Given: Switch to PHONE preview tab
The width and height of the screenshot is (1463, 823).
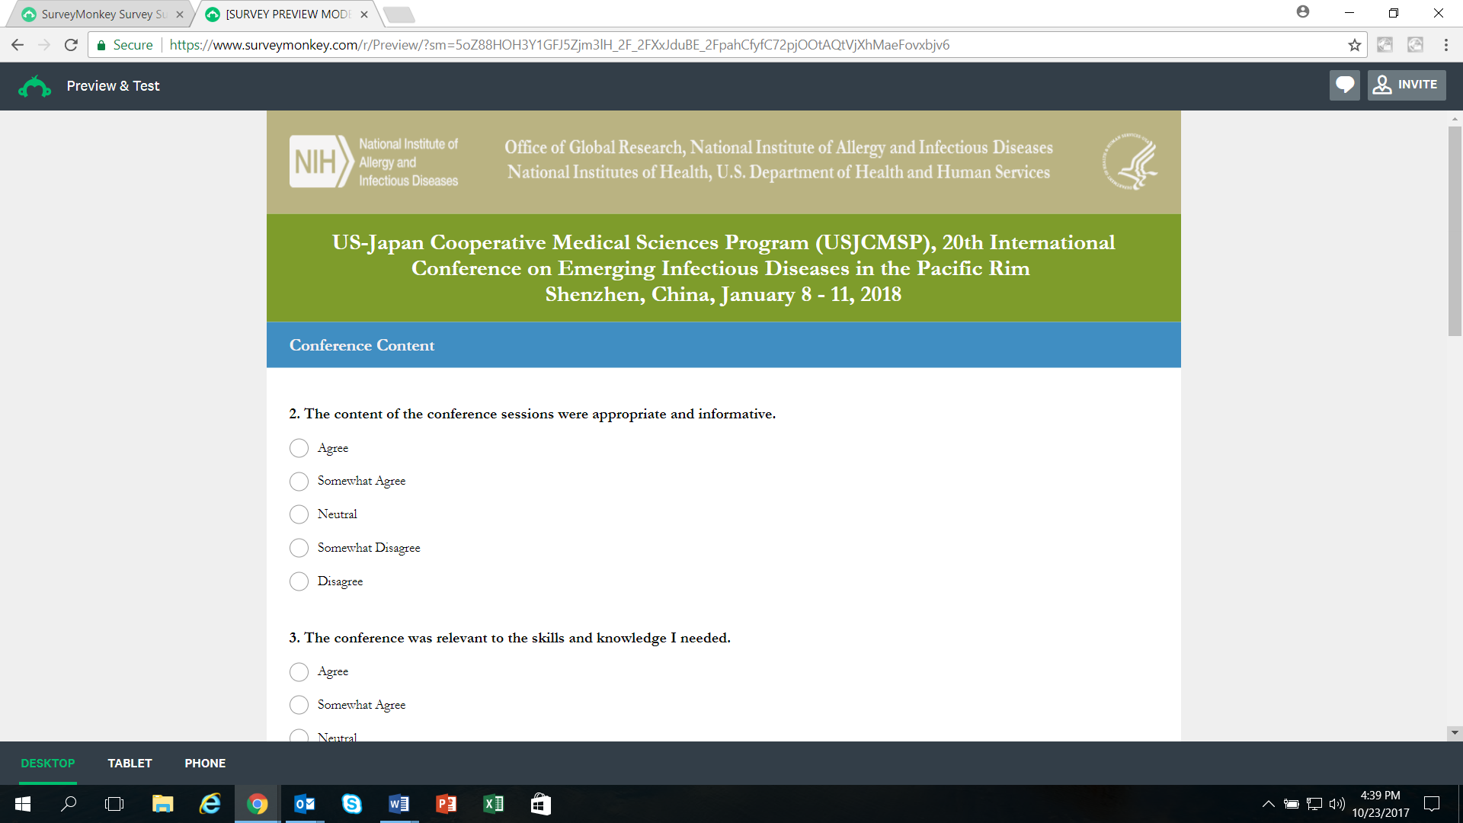Looking at the screenshot, I should [205, 763].
